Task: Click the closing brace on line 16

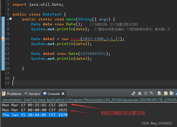Action: (x=23, y=68)
